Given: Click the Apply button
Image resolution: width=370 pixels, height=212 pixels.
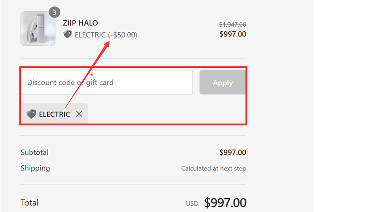Looking at the screenshot, I should pos(222,83).
